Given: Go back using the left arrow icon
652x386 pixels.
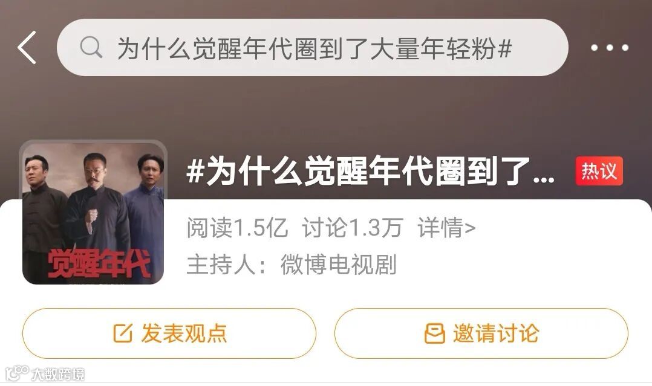Looking at the screenshot, I should (x=27, y=47).
